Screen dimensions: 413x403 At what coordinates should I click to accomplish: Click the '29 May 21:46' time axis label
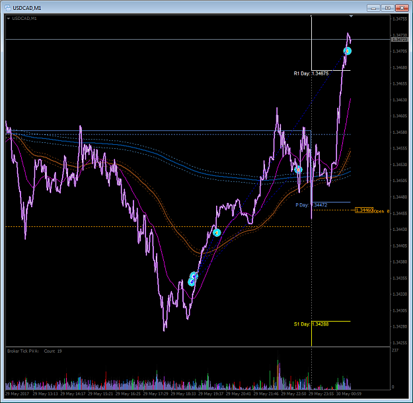[266, 394]
